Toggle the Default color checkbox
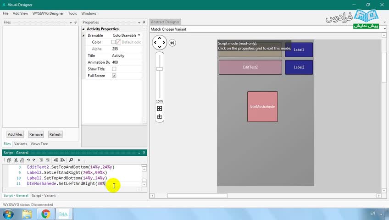This screenshot has height=220, width=389. pyautogui.click(x=113, y=42)
